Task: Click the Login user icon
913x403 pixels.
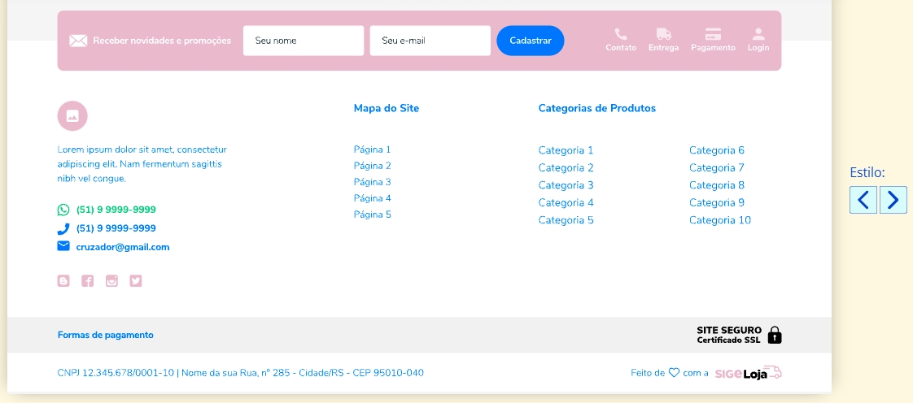Action: pos(758,35)
